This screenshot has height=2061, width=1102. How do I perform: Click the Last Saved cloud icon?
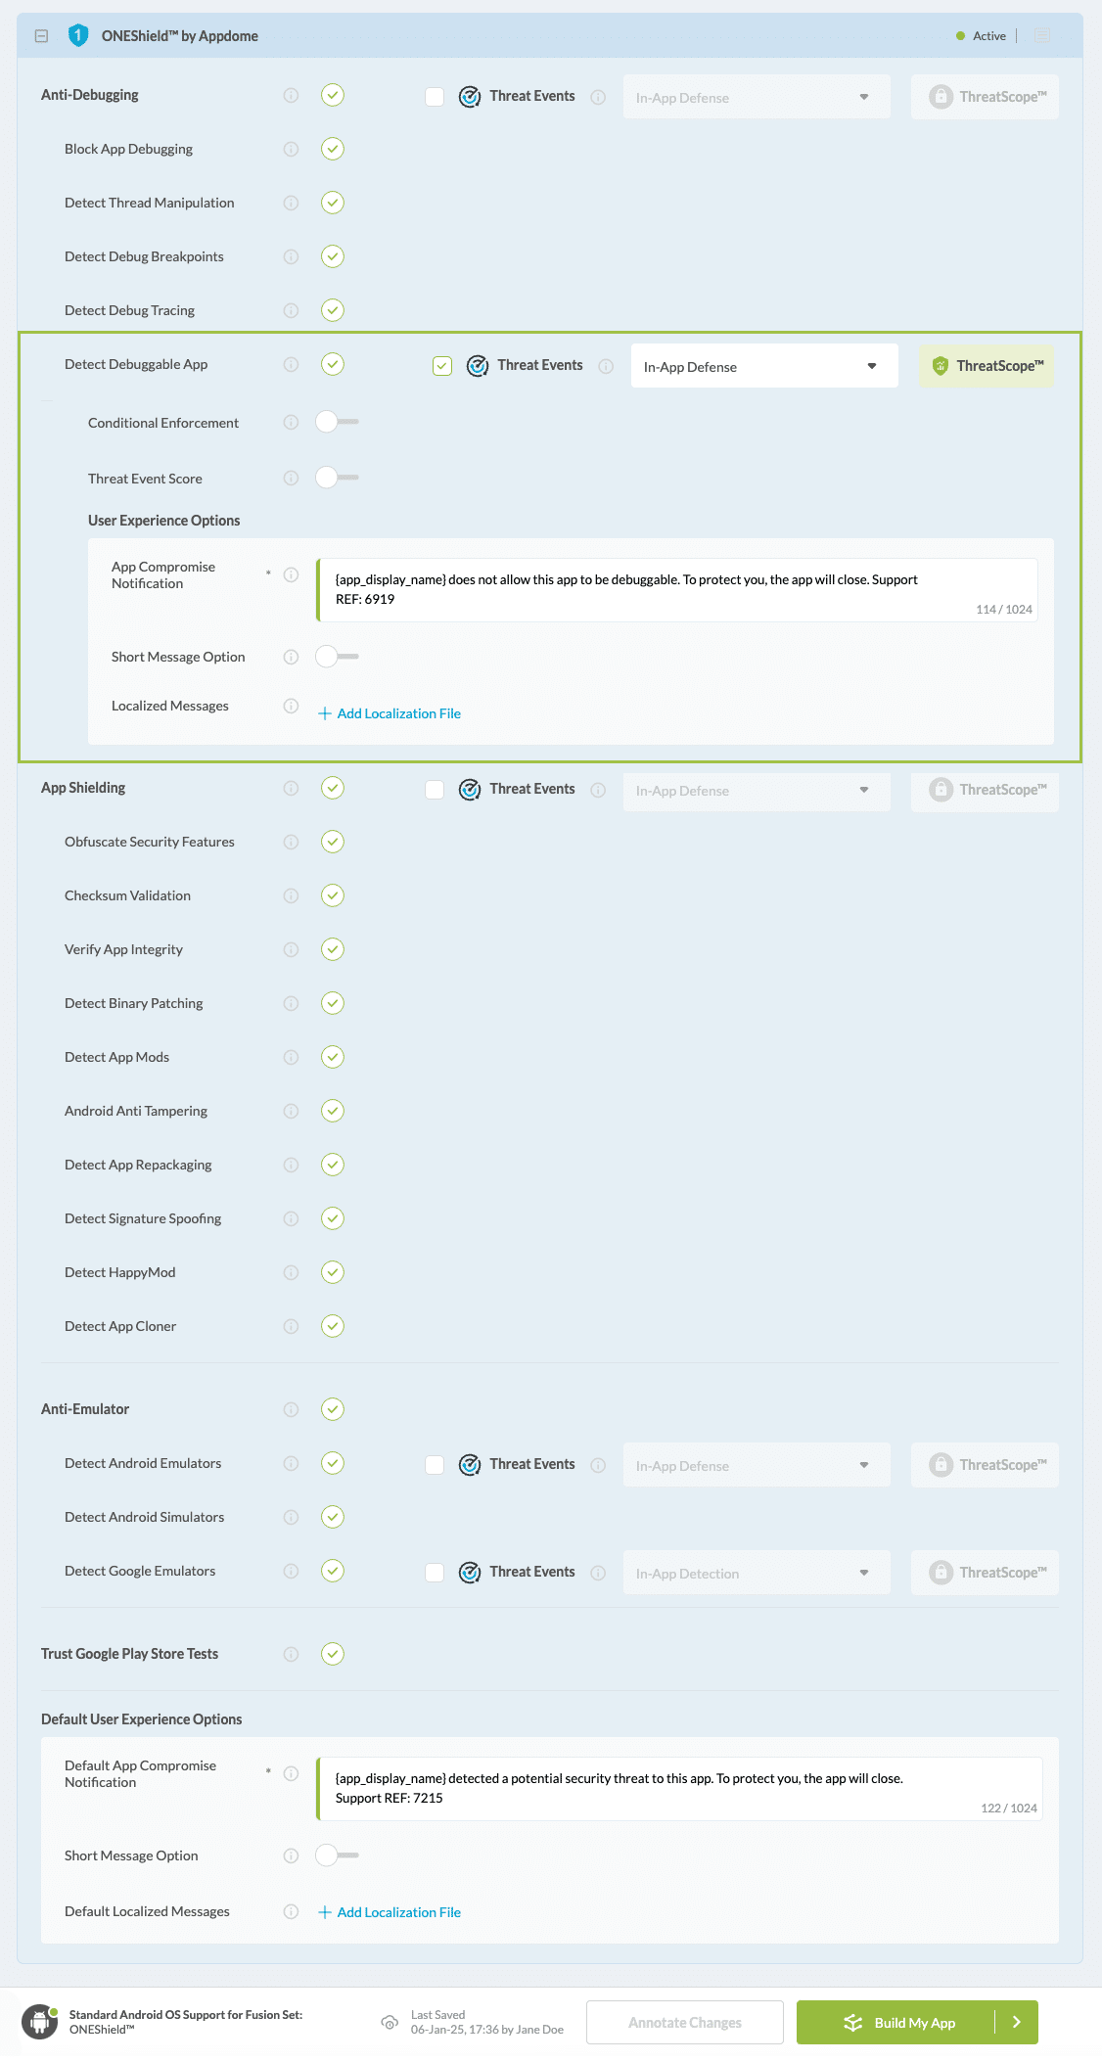pyautogui.click(x=390, y=2022)
